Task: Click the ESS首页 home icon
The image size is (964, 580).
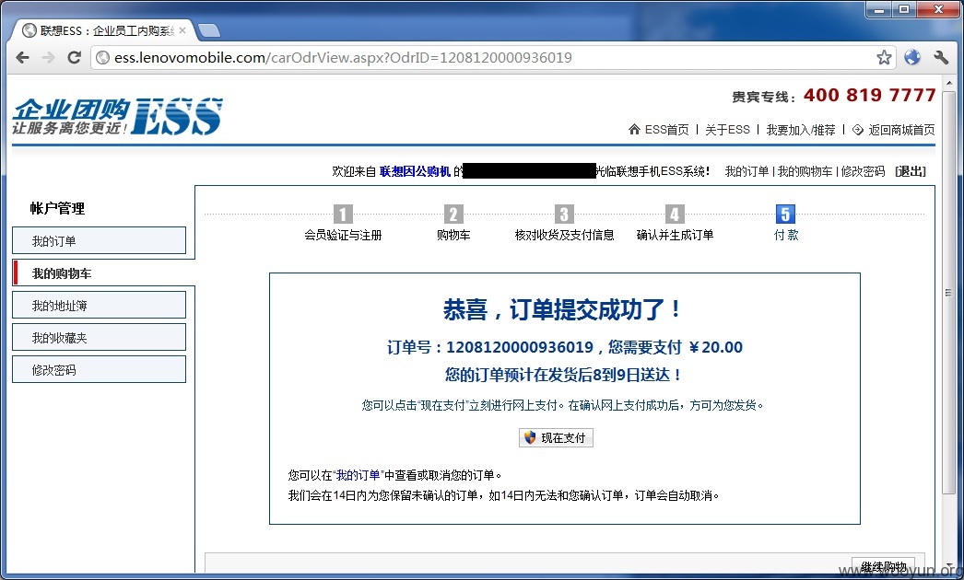Action: [x=634, y=129]
